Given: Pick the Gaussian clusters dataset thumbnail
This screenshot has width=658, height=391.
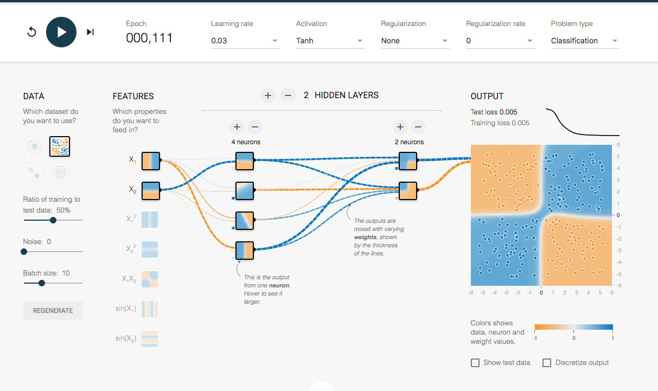Looking at the screenshot, I should (33, 172).
